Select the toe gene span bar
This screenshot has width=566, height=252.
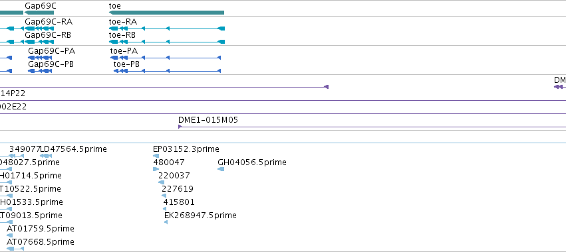coord(166,13)
